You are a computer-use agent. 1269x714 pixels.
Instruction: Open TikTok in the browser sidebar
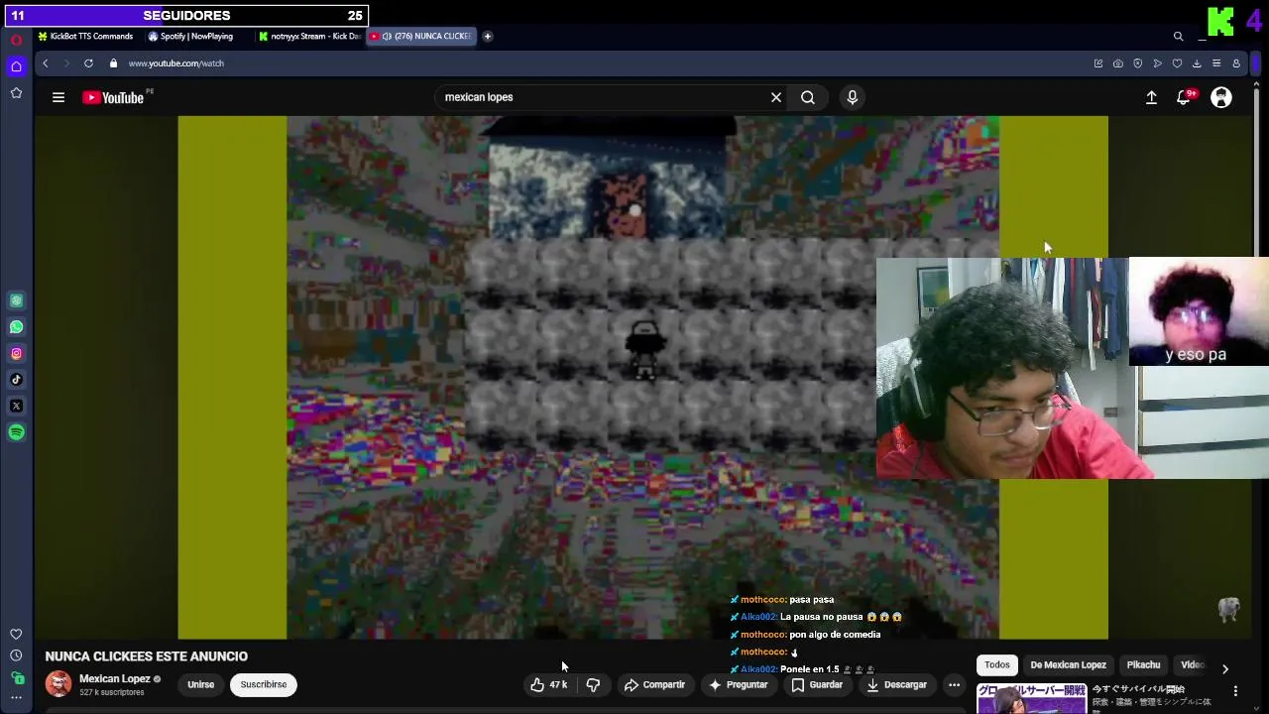point(16,380)
